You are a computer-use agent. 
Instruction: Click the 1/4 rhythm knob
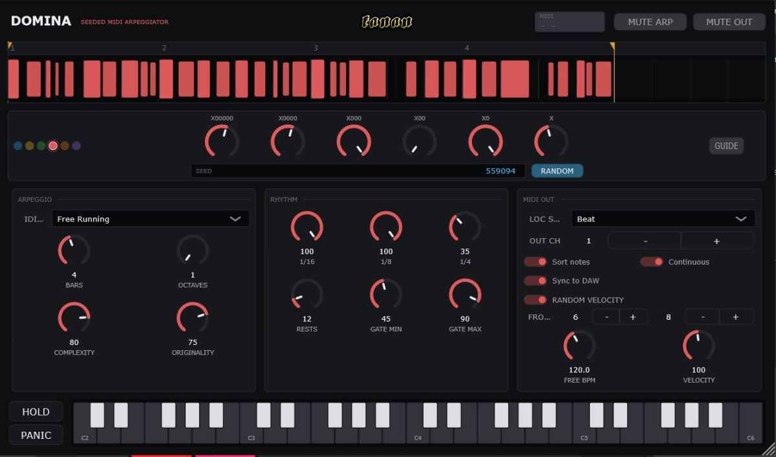(x=465, y=227)
